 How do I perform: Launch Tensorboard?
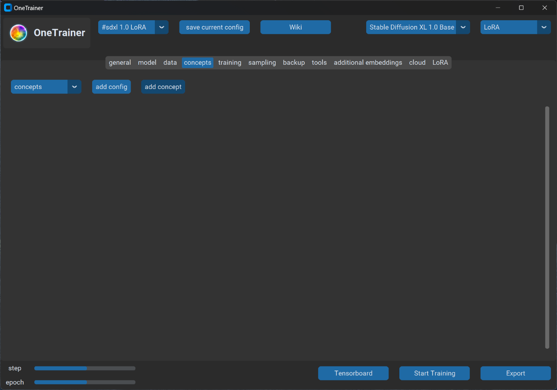click(x=353, y=373)
